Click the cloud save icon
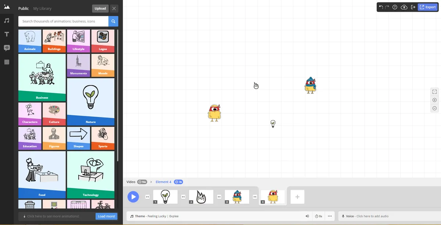 (404, 7)
